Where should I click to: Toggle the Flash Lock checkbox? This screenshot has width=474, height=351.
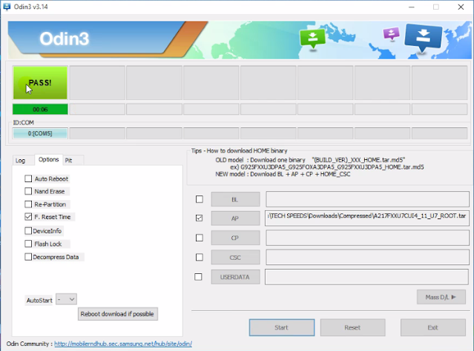click(x=28, y=244)
